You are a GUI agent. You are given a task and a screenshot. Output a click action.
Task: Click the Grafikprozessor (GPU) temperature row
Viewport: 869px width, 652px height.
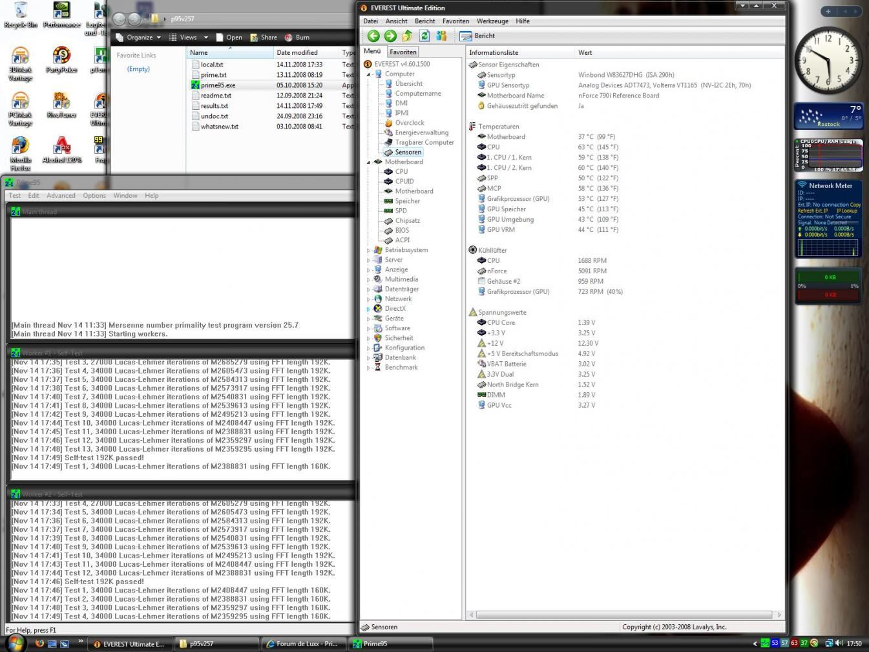point(547,199)
